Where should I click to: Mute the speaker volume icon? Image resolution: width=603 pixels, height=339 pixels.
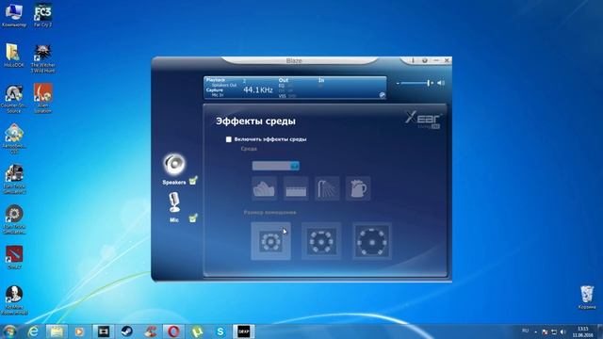(x=441, y=83)
